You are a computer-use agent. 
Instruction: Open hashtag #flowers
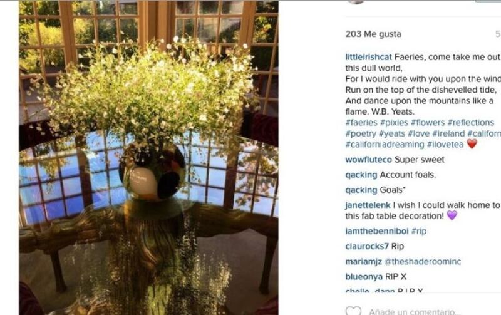pyautogui.click(x=428, y=123)
